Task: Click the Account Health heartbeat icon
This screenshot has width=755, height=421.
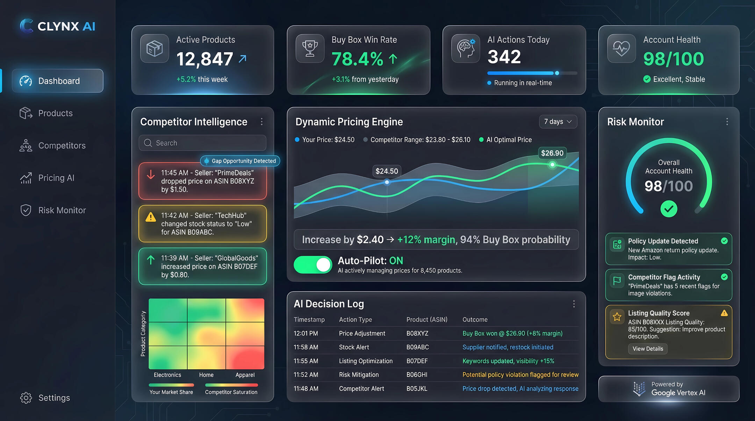Action: pos(621,48)
